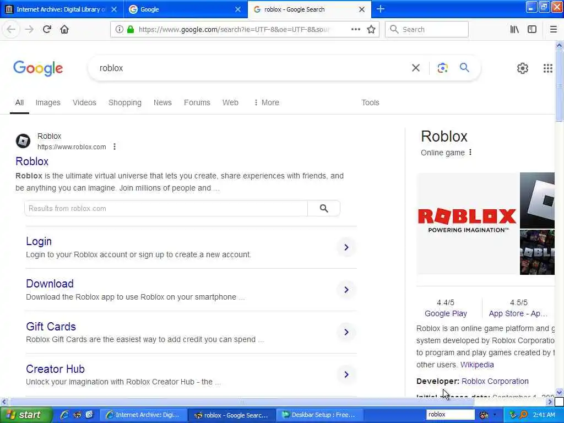
Task: Open the Roblox Corporation developer link
Action: click(x=495, y=381)
